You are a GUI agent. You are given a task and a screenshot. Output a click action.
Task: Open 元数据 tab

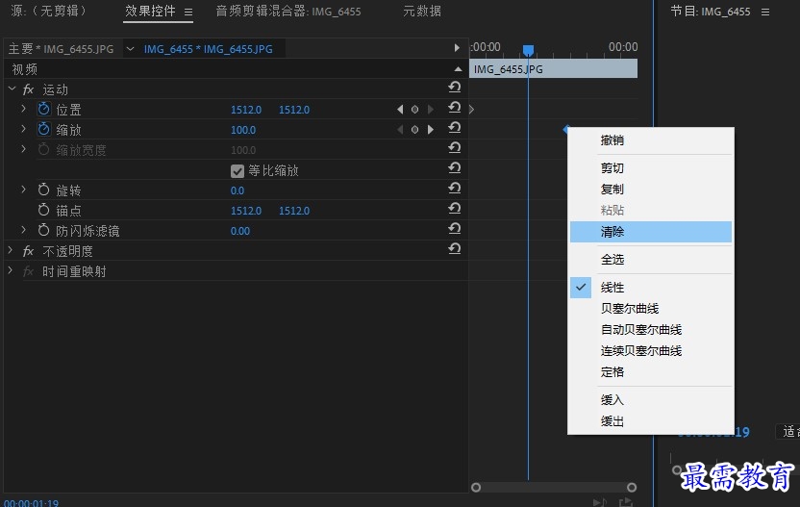(x=422, y=12)
